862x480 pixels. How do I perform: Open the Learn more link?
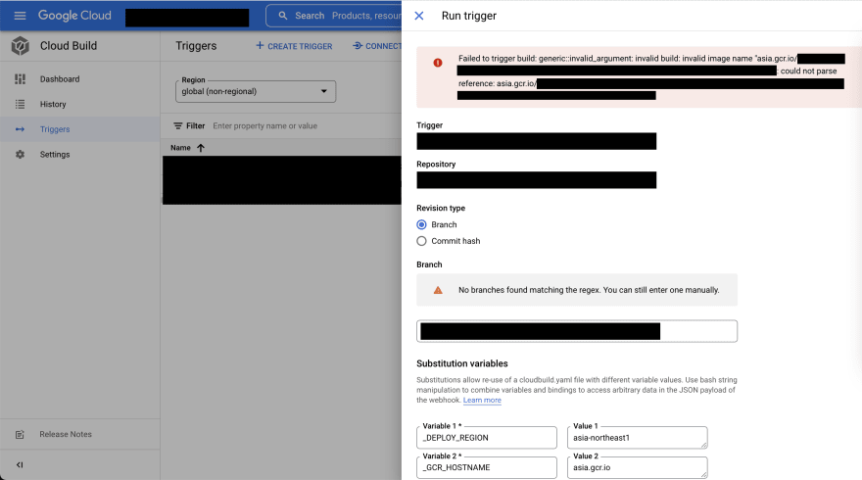pyautogui.click(x=482, y=400)
